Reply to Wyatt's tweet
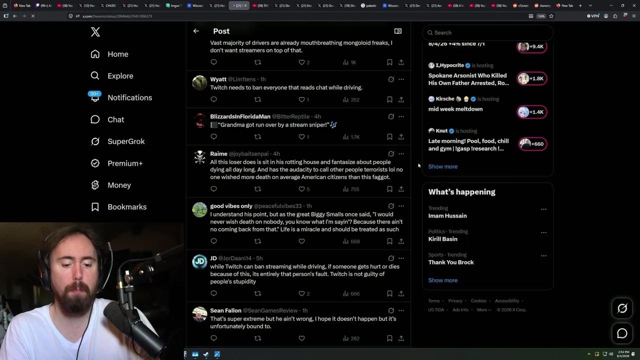Viewport: 640px width, 360px height. point(213,99)
